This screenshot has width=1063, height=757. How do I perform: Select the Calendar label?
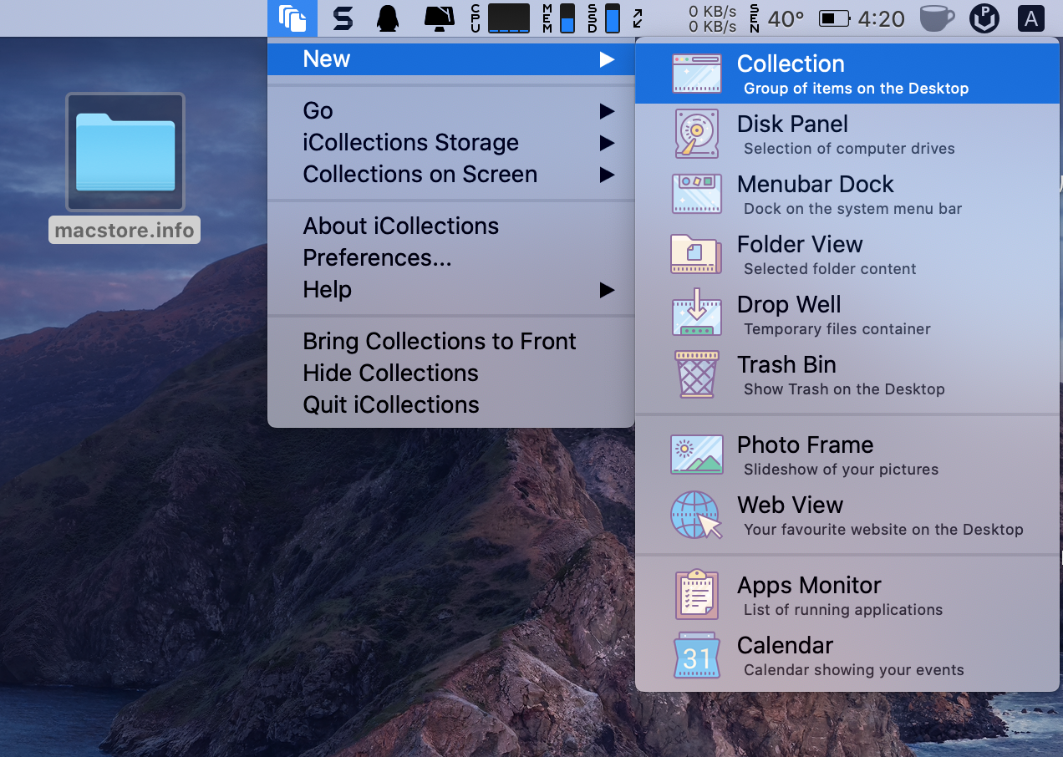785,646
